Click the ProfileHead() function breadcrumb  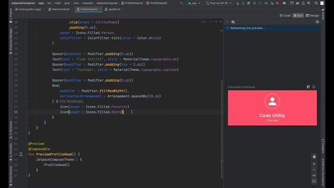tap(157, 3)
